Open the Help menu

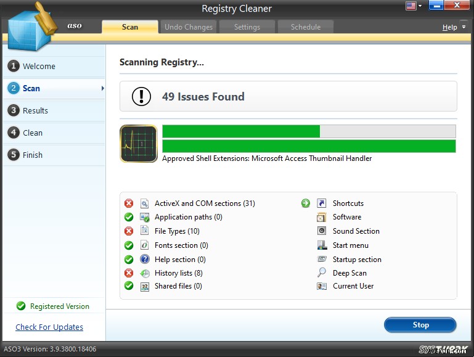(450, 27)
